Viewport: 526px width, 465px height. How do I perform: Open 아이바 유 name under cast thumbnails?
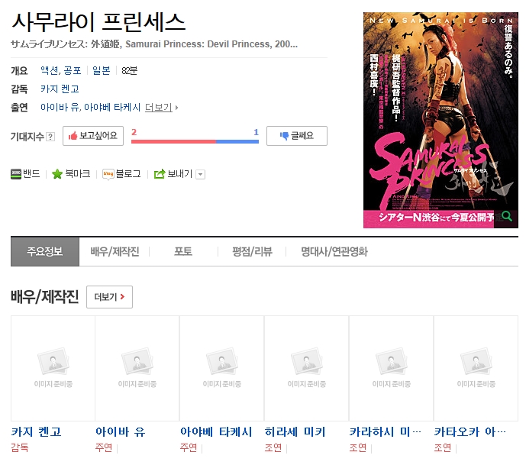[x=121, y=432]
